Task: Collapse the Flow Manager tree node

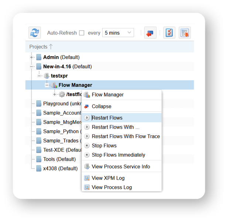Action: click(x=47, y=85)
